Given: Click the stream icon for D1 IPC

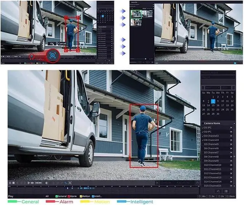Looking at the screenshot, I should click(231, 128).
